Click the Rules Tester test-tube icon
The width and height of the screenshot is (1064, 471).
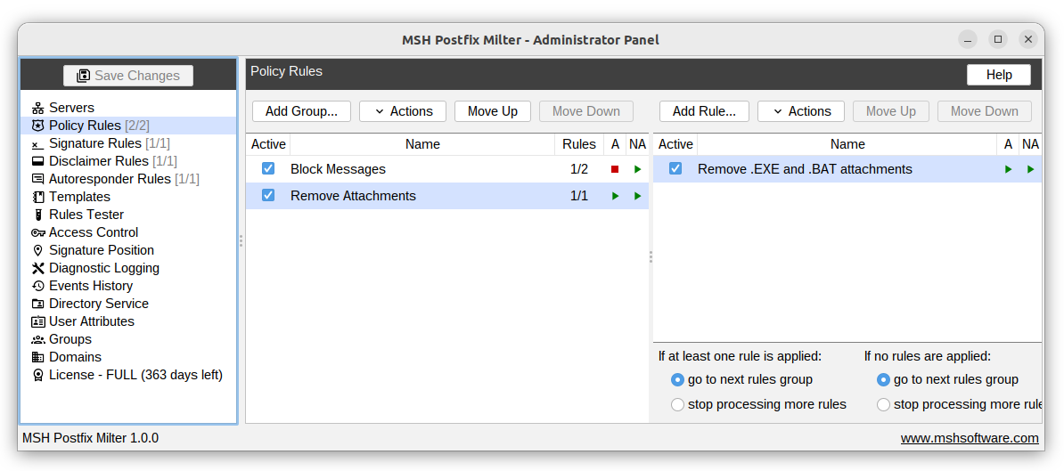tap(38, 215)
